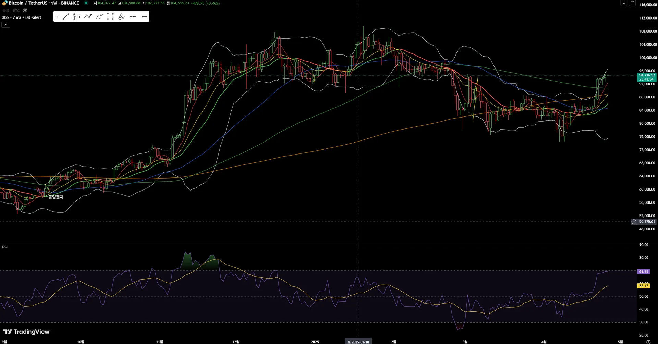658x344 pixels.
Task: Select the horizontal ray tool
Action: coord(144,16)
